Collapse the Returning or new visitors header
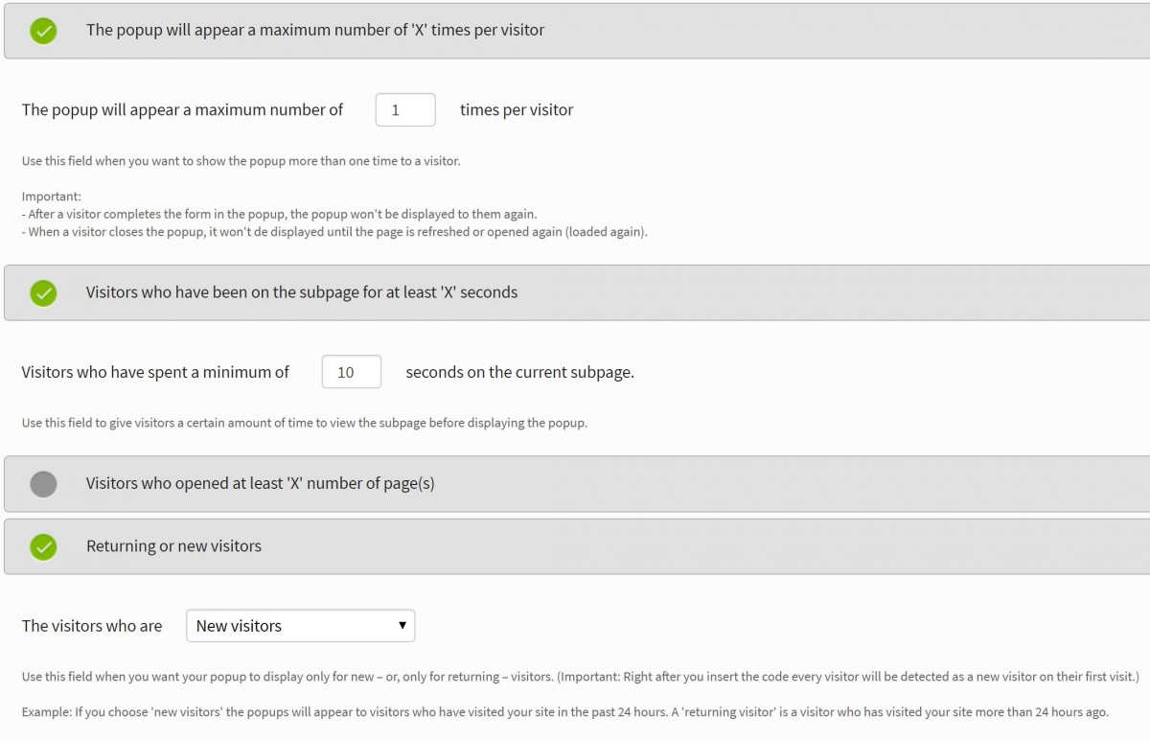This screenshot has height=741, width=1150. (x=173, y=546)
